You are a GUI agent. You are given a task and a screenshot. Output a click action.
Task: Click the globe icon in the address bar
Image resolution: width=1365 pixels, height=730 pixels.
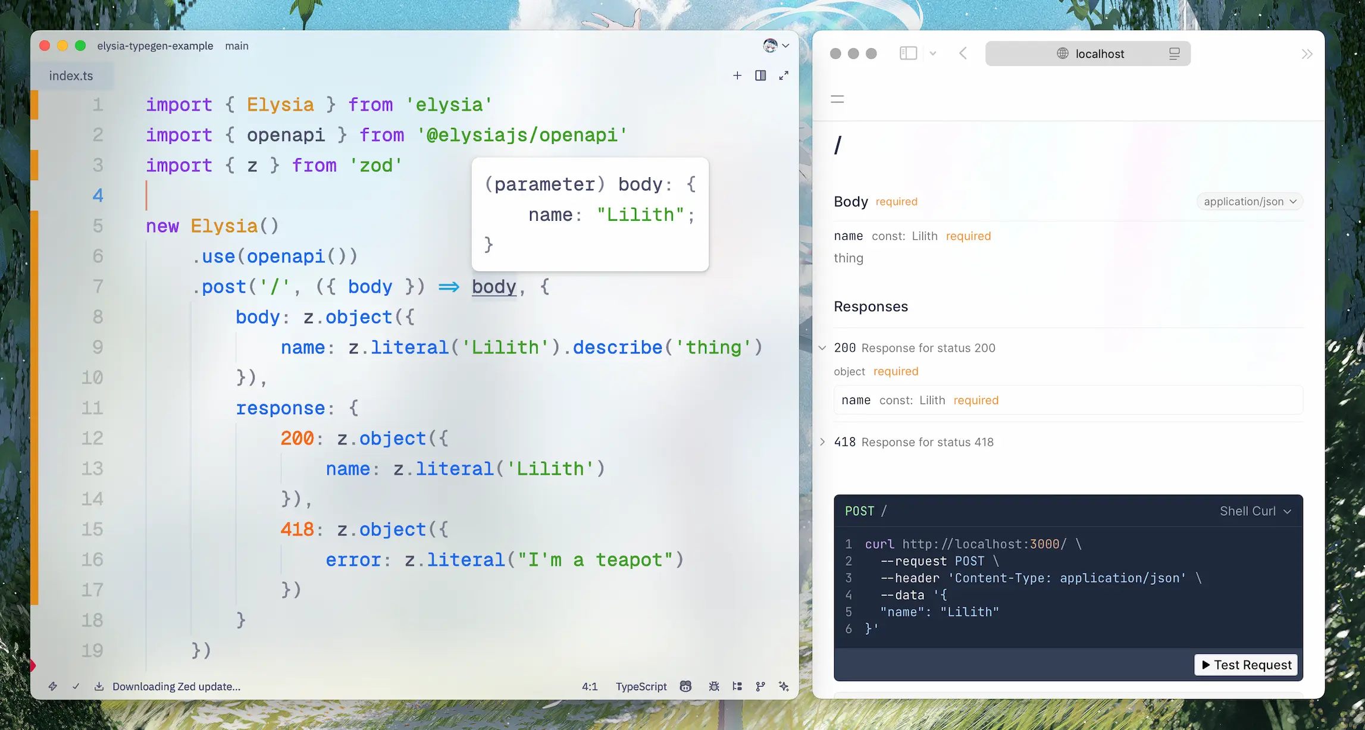(1063, 54)
